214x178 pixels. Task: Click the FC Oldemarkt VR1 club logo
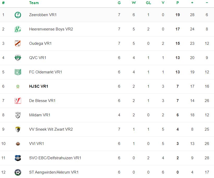pyautogui.click(x=18, y=72)
